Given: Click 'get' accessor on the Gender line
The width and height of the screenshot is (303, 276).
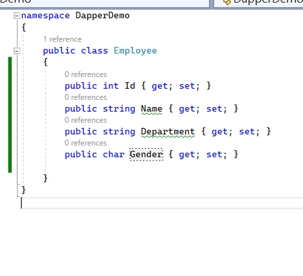Looking at the screenshot, I should coord(187,155).
